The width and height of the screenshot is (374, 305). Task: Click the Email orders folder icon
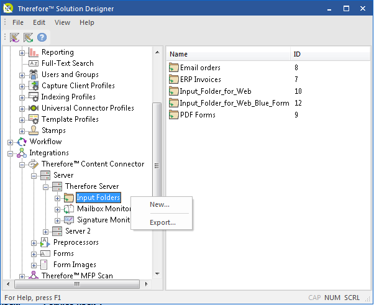(x=174, y=68)
